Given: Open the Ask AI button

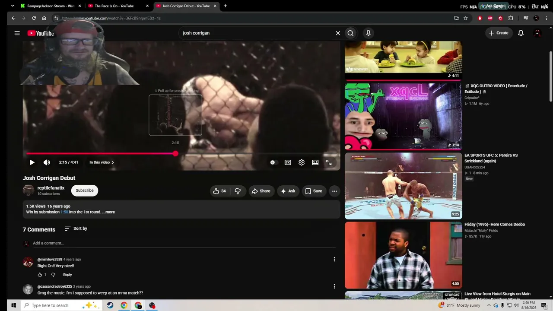Looking at the screenshot, I should pyautogui.click(x=288, y=191).
